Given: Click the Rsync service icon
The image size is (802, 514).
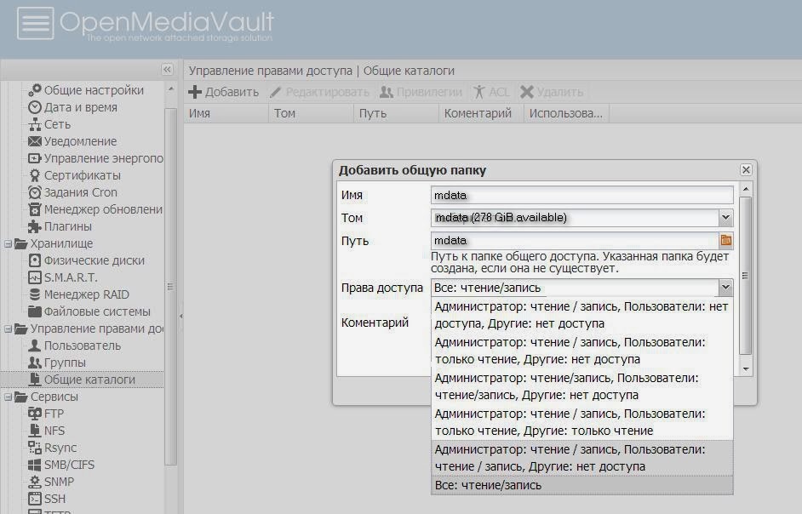Looking at the screenshot, I should coord(34,448).
